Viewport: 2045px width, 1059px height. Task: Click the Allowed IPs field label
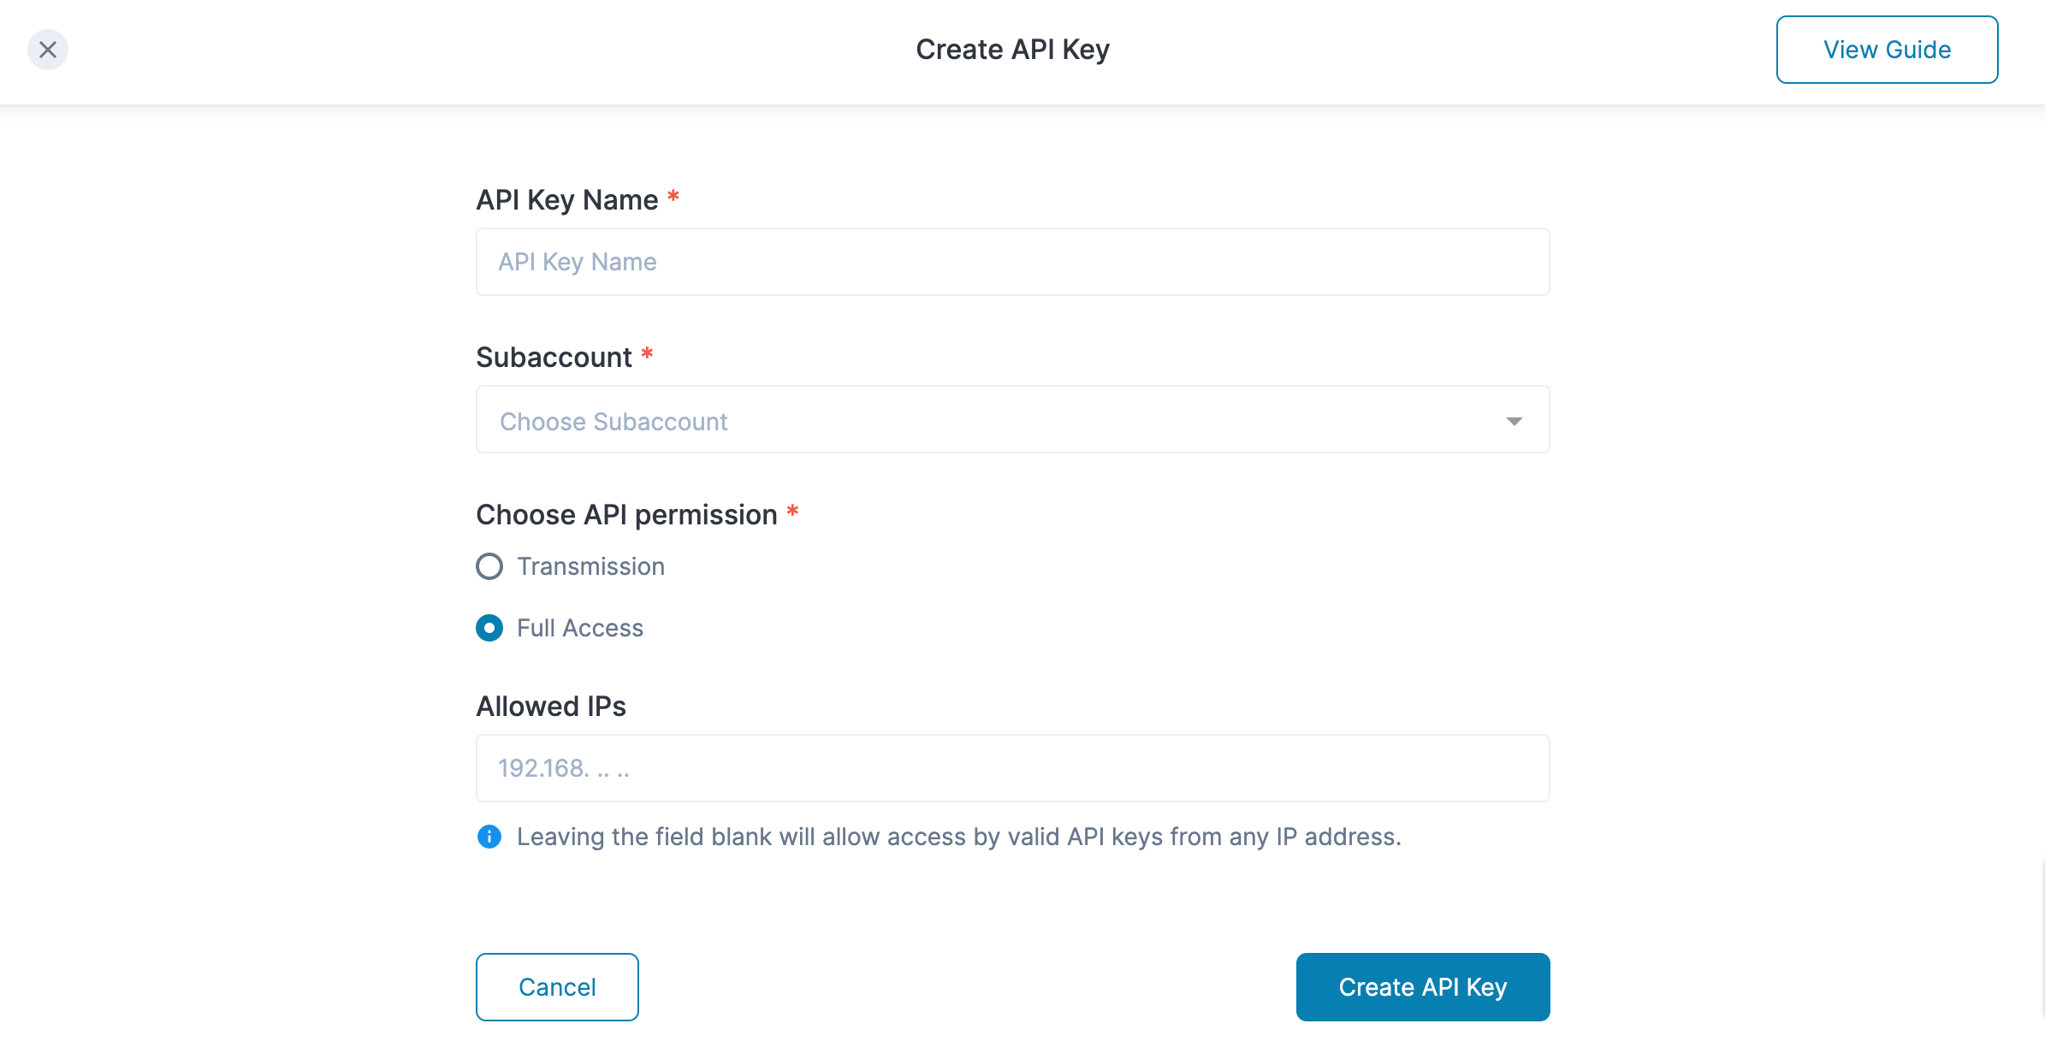point(551,707)
